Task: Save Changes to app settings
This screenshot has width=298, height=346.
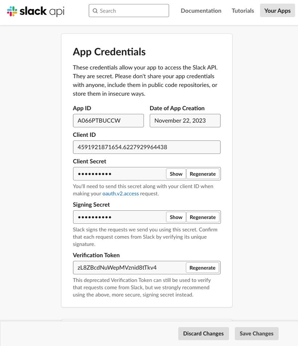Action: point(257,333)
